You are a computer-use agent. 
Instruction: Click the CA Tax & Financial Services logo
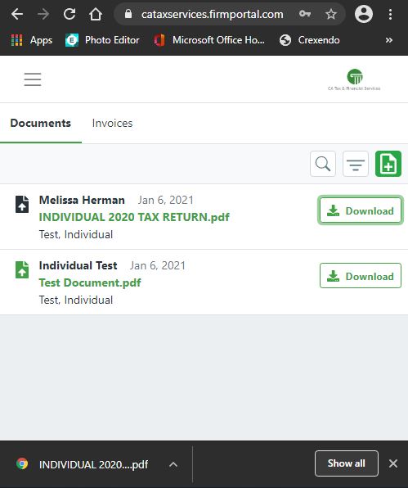(x=354, y=79)
